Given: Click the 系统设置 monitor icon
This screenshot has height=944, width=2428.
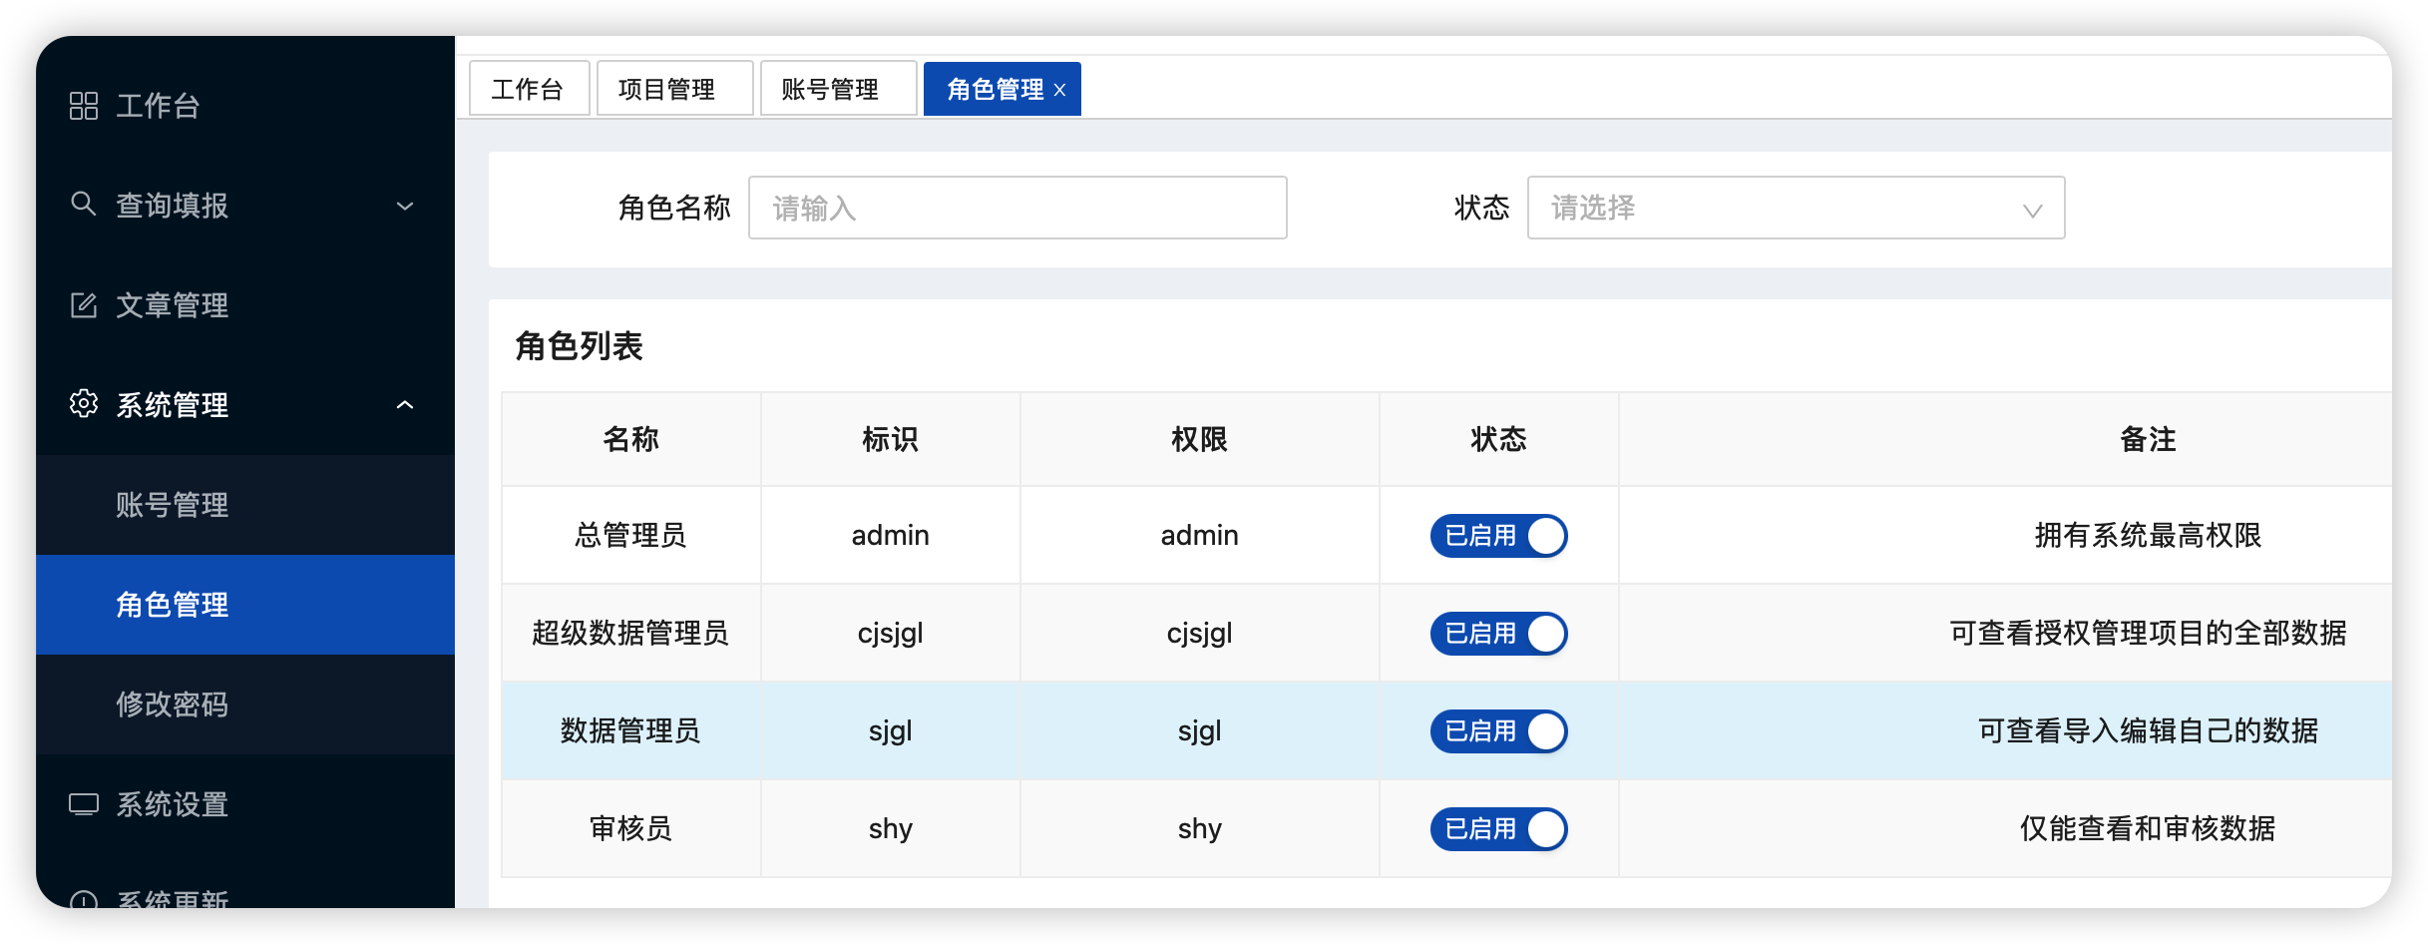Looking at the screenshot, I should (x=84, y=804).
